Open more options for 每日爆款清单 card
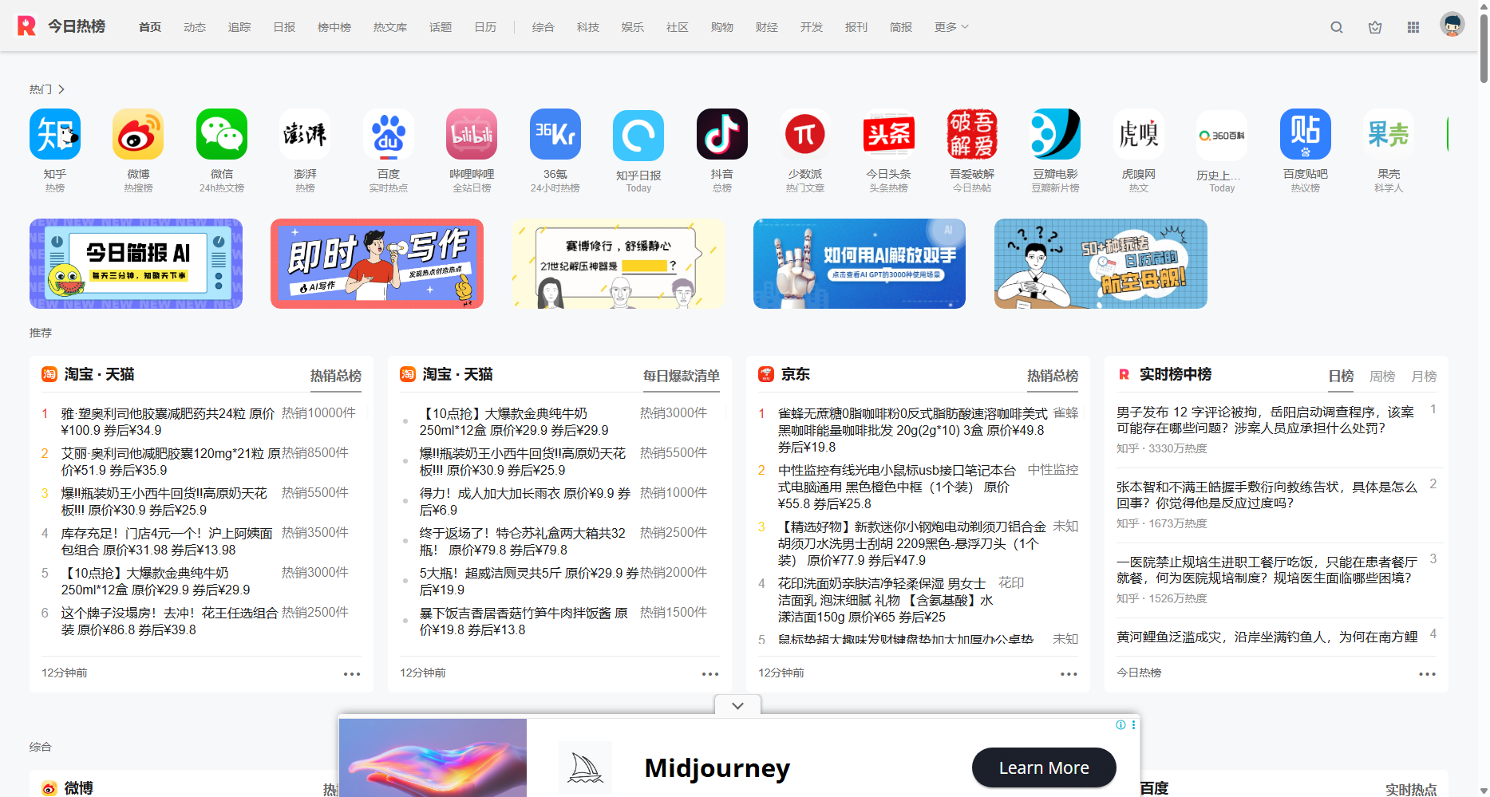Viewport: 1490px width, 797px height. tap(710, 674)
